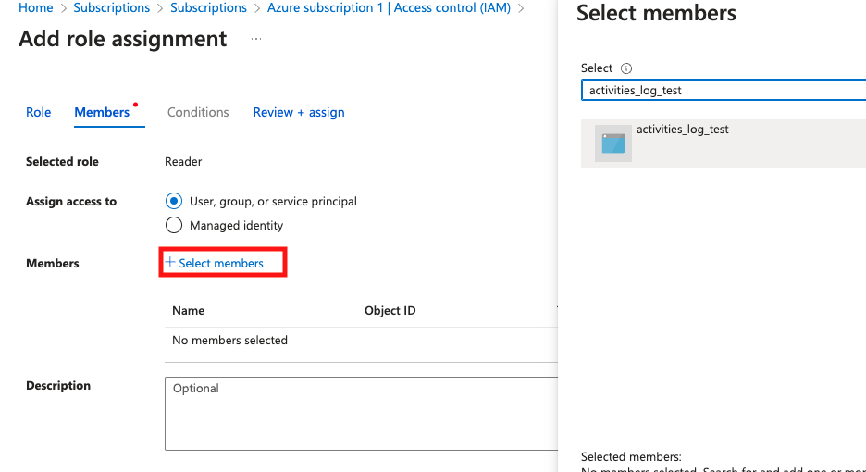Open the ellipsis menu beside Add role assignment
Viewport: 866px width, 472px height.
255,39
